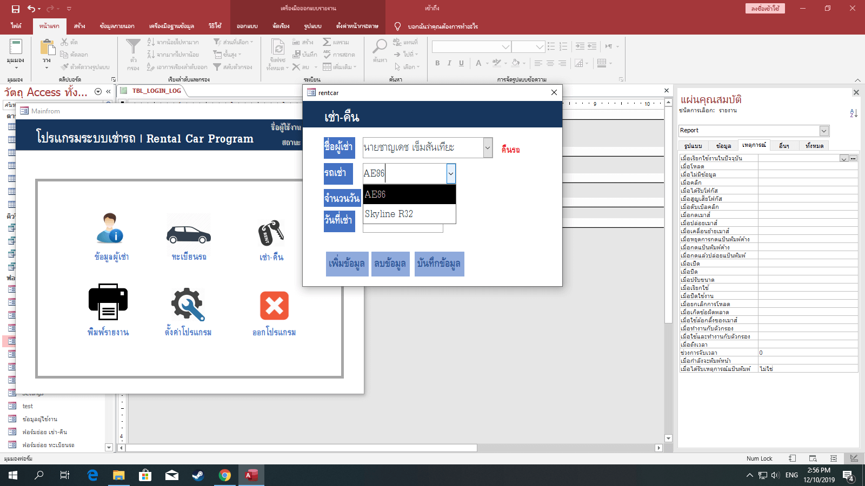
Task: Click the Sort Descending Z-A icon
Action: tap(151, 55)
